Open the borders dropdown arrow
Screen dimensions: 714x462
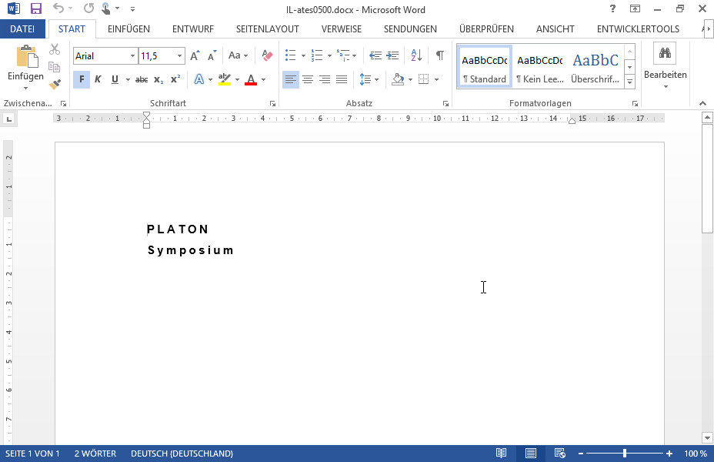(x=437, y=80)
